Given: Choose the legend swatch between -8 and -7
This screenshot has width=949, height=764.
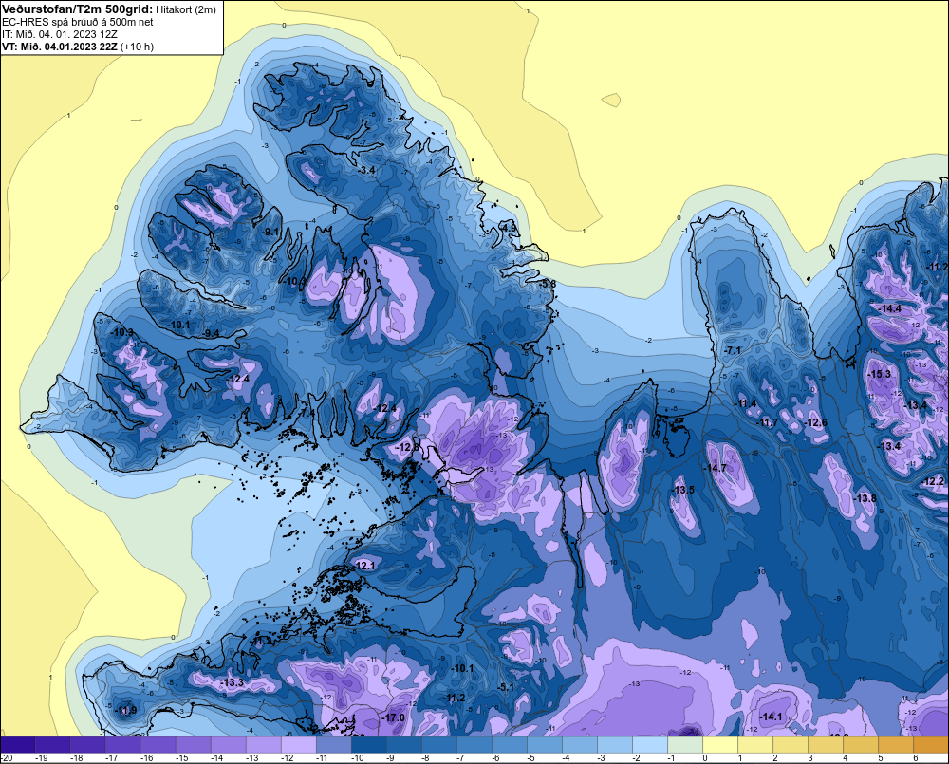Looking at the screenshot, I should click(x=438, y=745).
